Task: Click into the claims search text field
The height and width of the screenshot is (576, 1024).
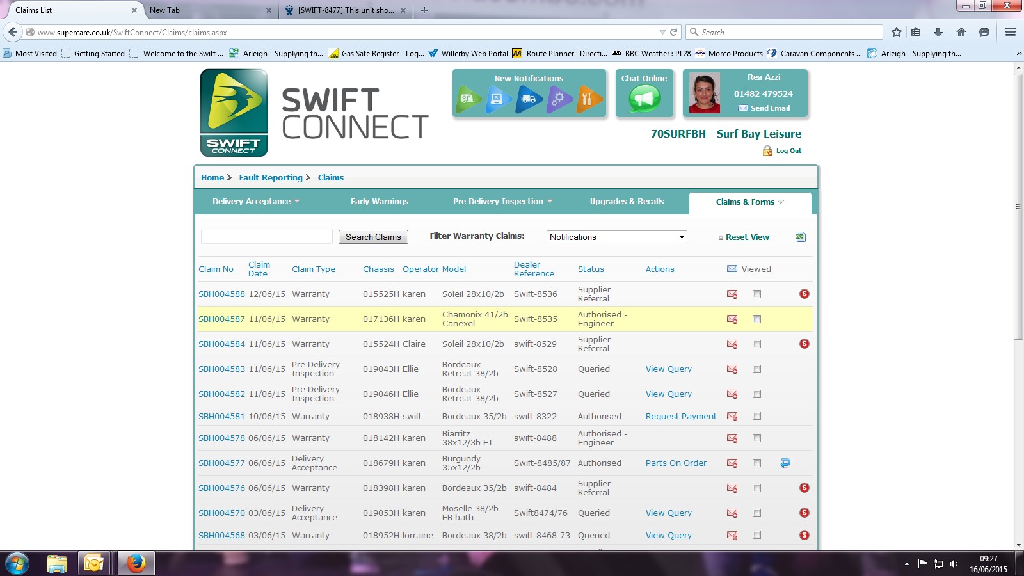Action: (266, 237)
